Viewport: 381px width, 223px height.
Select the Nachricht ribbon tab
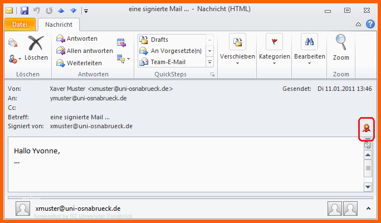tap(59, 25)
